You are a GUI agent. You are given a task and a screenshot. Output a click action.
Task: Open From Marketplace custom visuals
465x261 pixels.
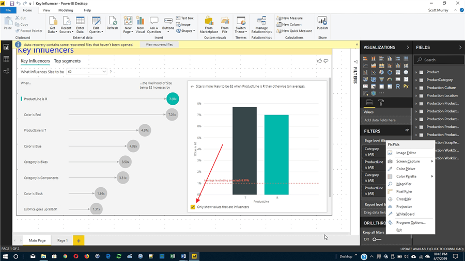click(209, 25)
